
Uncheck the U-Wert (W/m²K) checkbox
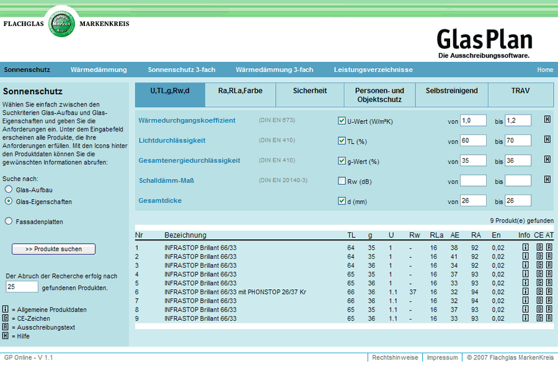(342, 121)
